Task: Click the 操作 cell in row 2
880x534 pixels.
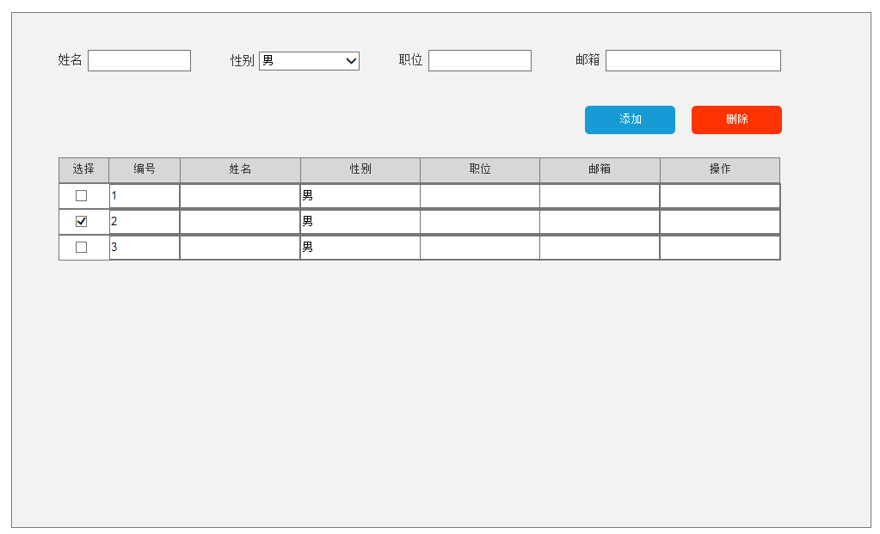Action: [x=720, y=222]
